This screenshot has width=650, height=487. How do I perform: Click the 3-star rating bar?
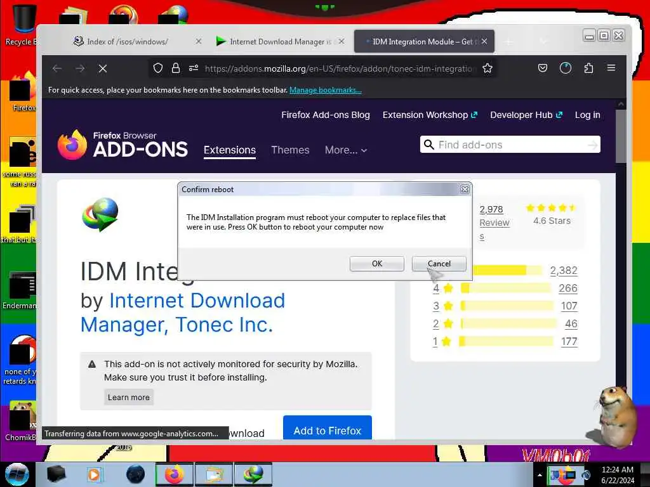[x=507, y=306]
